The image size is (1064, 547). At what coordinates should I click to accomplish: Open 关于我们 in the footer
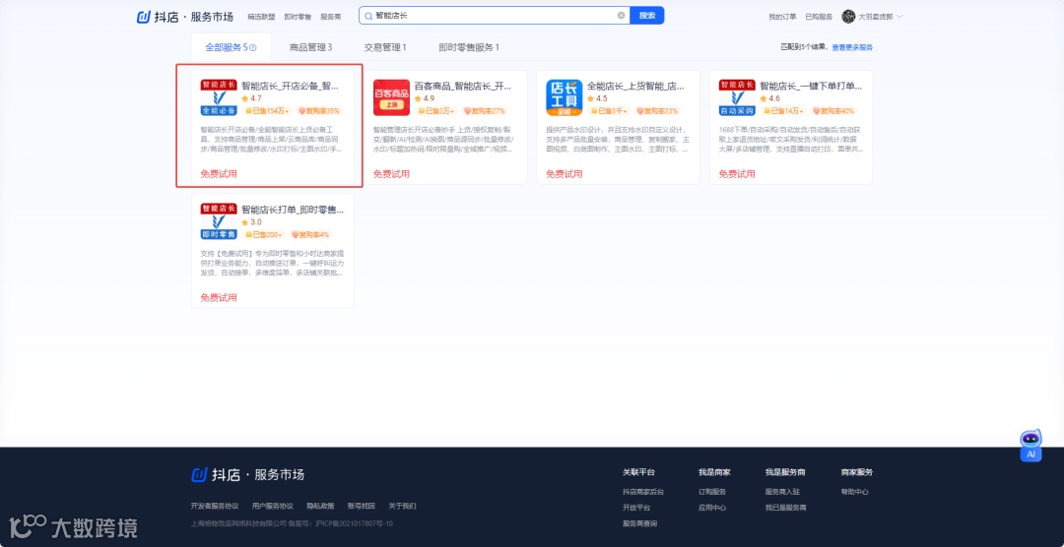pyautogui.click(x=402, y=507)
